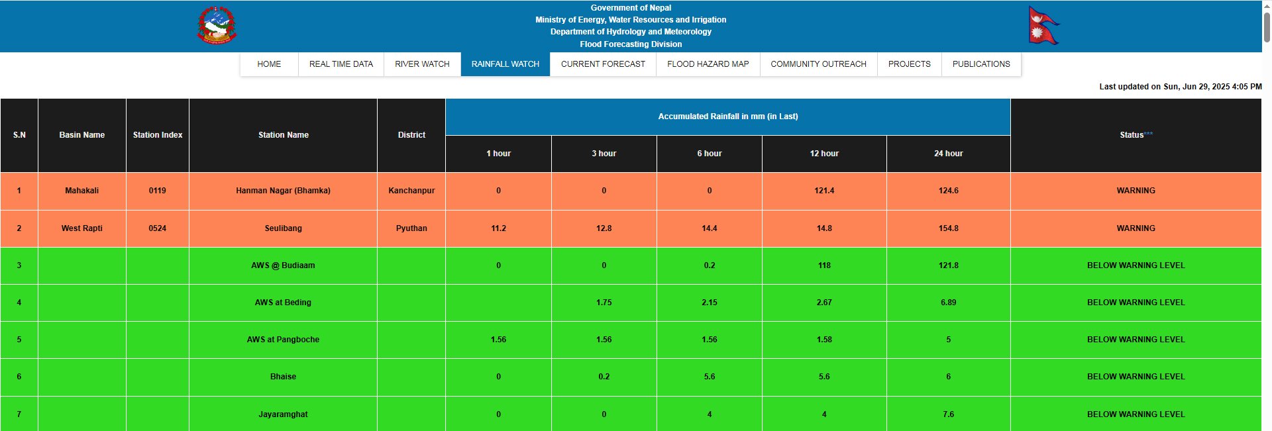
Task: Click the 3 hour column header
Action: (604, 154)
